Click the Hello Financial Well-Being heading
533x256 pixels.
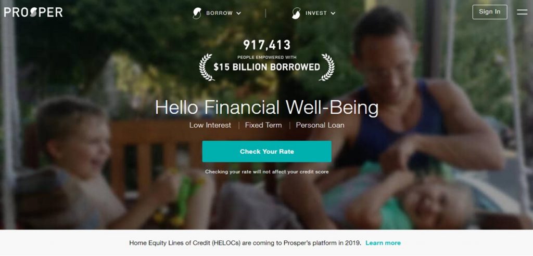coord(267,107)
